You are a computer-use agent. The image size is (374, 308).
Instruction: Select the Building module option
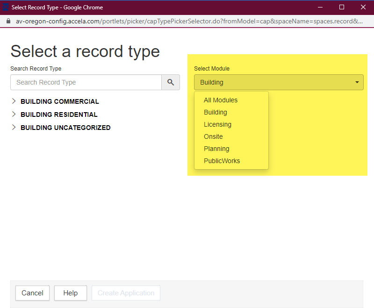(x=216, y=112)
